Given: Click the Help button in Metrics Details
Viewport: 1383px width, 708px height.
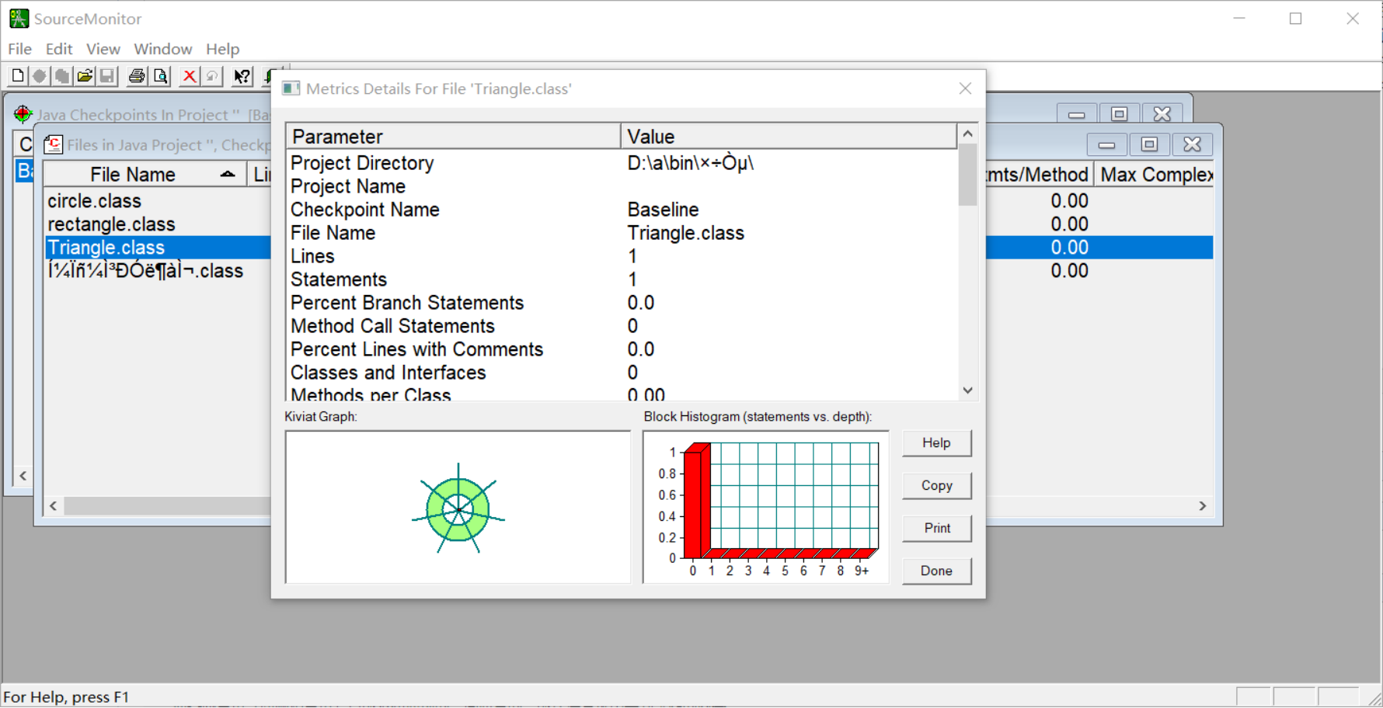Looking at the screenshot, I should [x=936, y=442].
